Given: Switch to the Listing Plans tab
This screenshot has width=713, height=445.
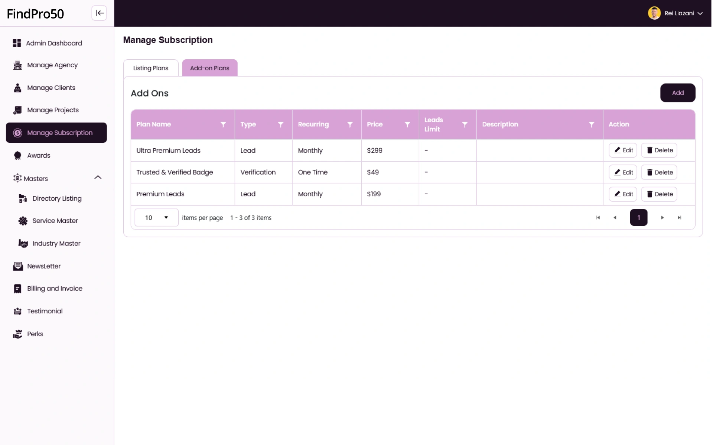Looking at the screenshot, I should tap(151, 68).
